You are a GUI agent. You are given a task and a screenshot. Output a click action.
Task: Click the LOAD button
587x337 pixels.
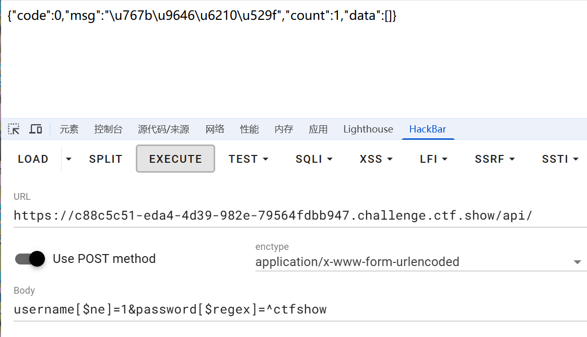click(x=33, y=159)
